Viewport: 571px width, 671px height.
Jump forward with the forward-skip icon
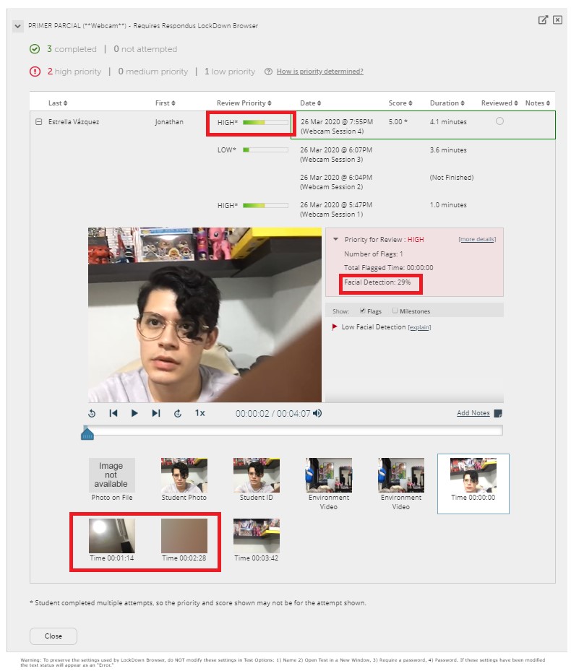178,413
